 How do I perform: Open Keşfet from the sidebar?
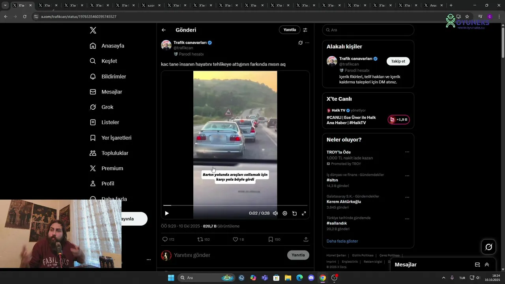103,61
